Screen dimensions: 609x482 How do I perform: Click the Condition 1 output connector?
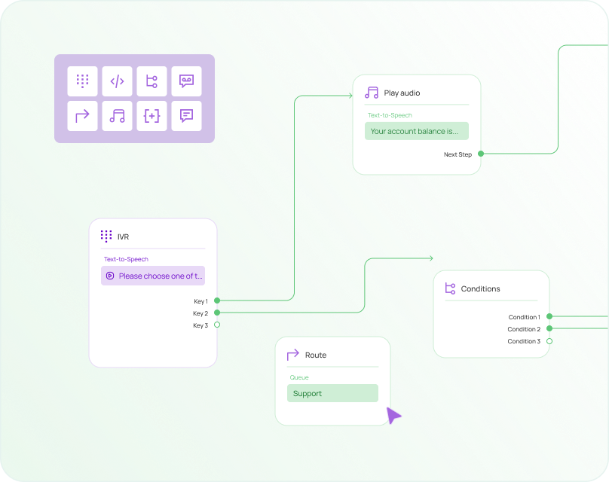click(549, 317)
